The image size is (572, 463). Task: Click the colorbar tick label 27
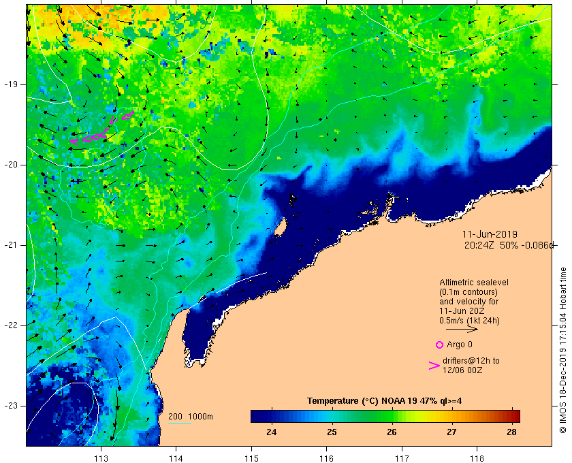click(451, 432)
